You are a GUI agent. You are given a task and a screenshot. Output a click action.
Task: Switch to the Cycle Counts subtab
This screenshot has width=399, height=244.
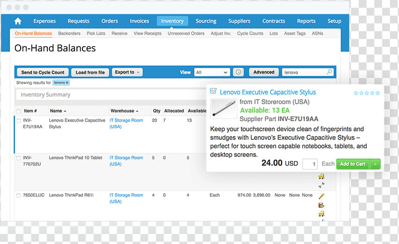coord(250,33)
